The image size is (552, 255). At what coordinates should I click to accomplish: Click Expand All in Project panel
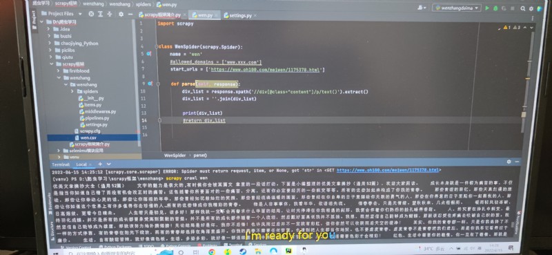coord(101,14)
